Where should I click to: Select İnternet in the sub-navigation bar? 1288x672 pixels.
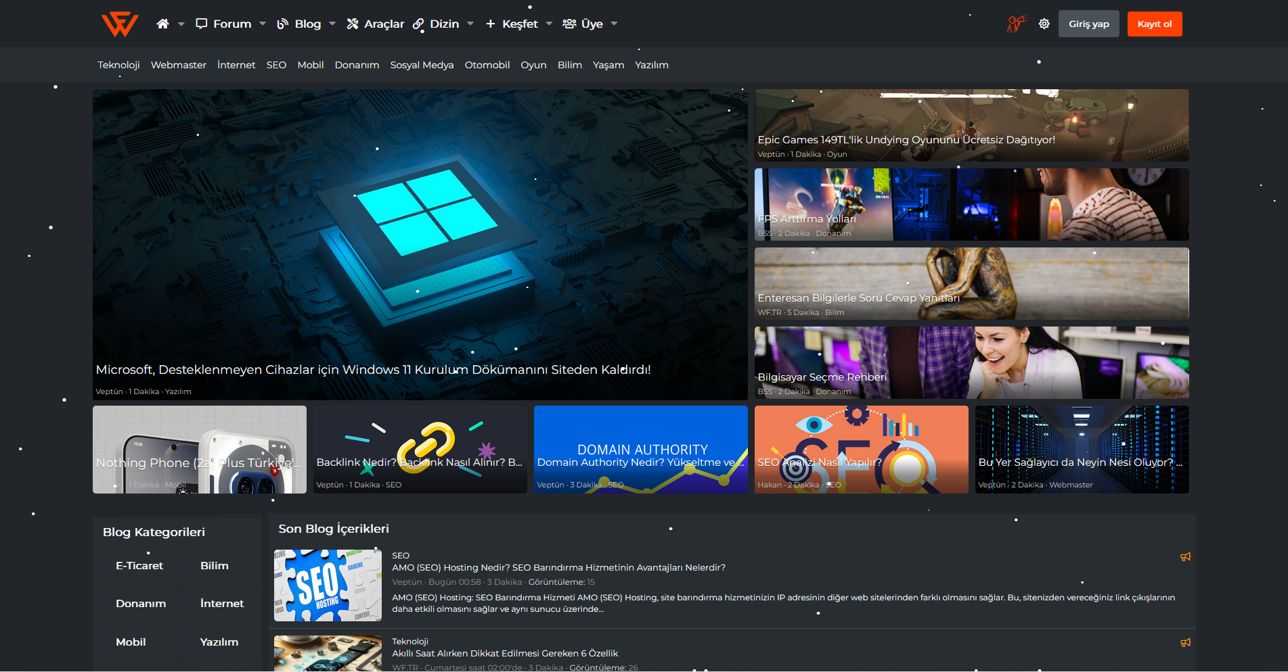(x=236, y=65)
